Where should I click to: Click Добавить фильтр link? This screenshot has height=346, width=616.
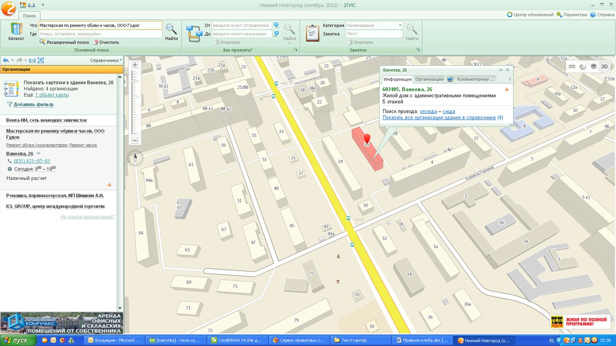click(x=33, y=104)
